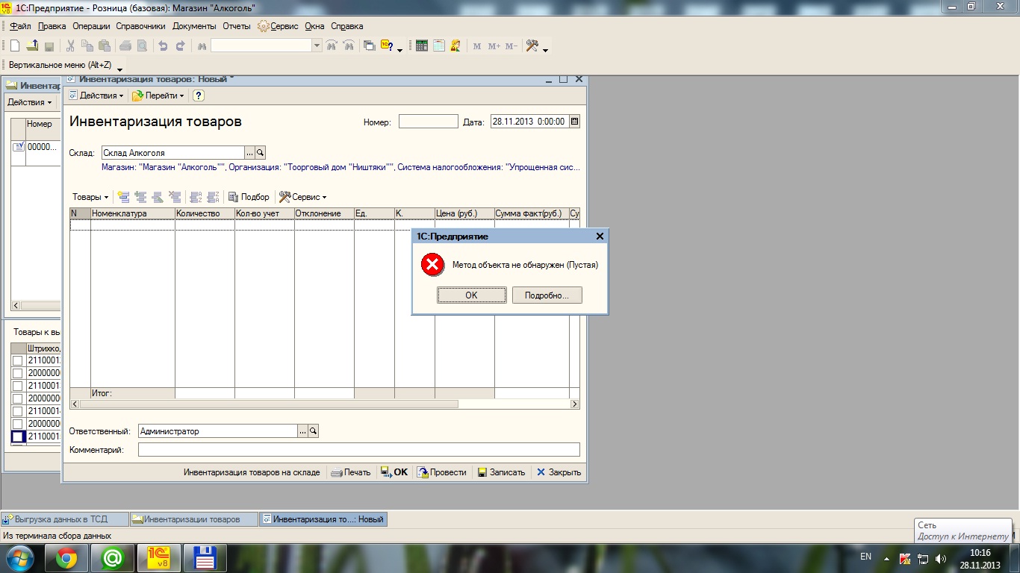Viewport: 1020px width, 573px height.
Task: Click the M+ memory add button
Action: point(494,46)
